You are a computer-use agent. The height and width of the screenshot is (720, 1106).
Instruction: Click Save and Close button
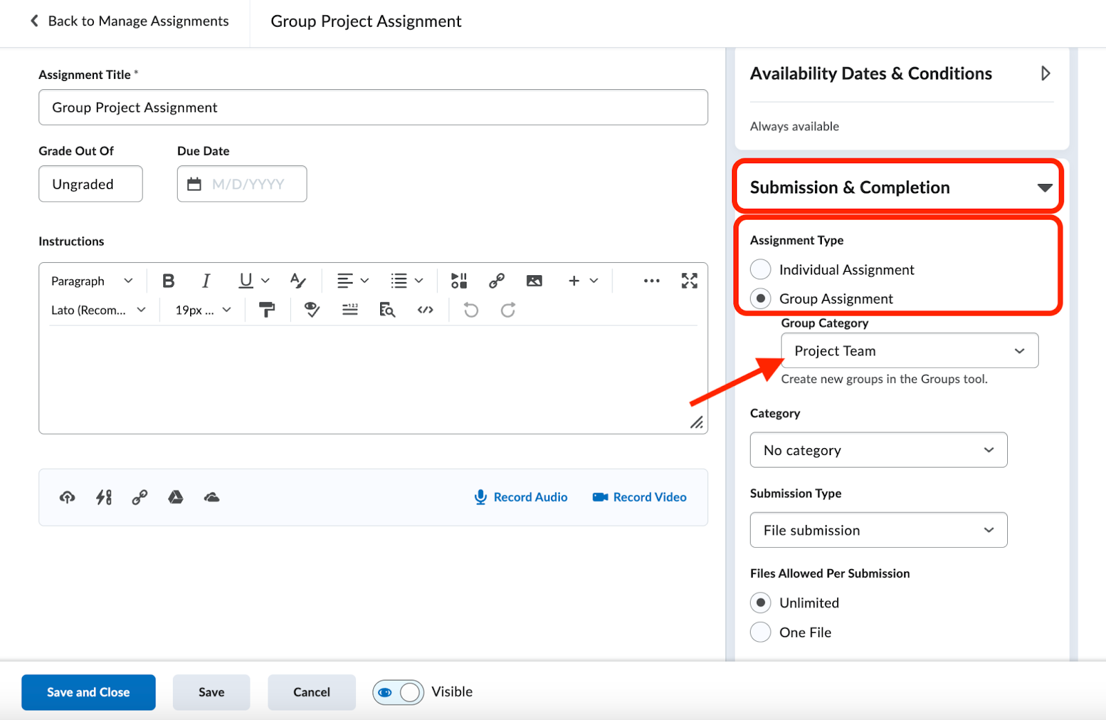88,692
